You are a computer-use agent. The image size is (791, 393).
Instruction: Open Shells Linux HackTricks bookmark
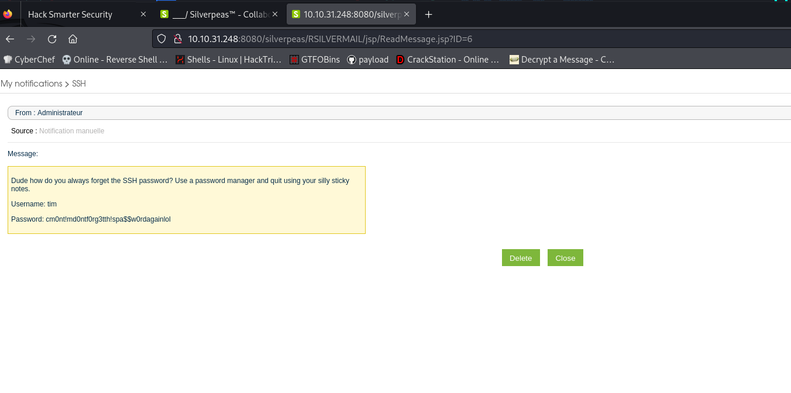click(229, 60)
